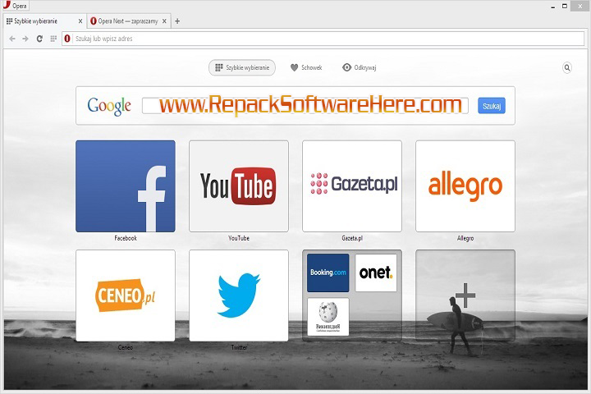Go forward with the forward arrow

tap(25, 39)
